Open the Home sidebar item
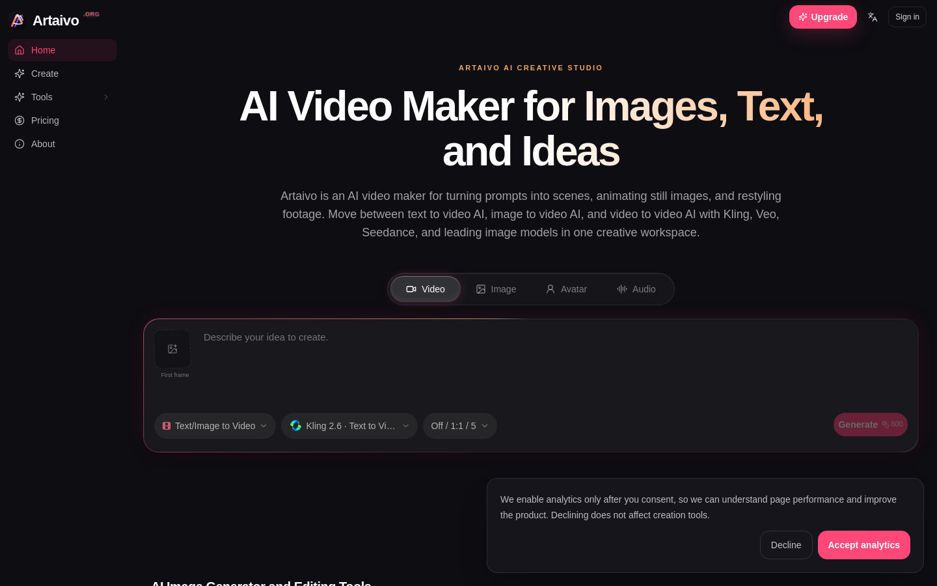Viewport: 937px width, 586px height. tap(62, 50)
